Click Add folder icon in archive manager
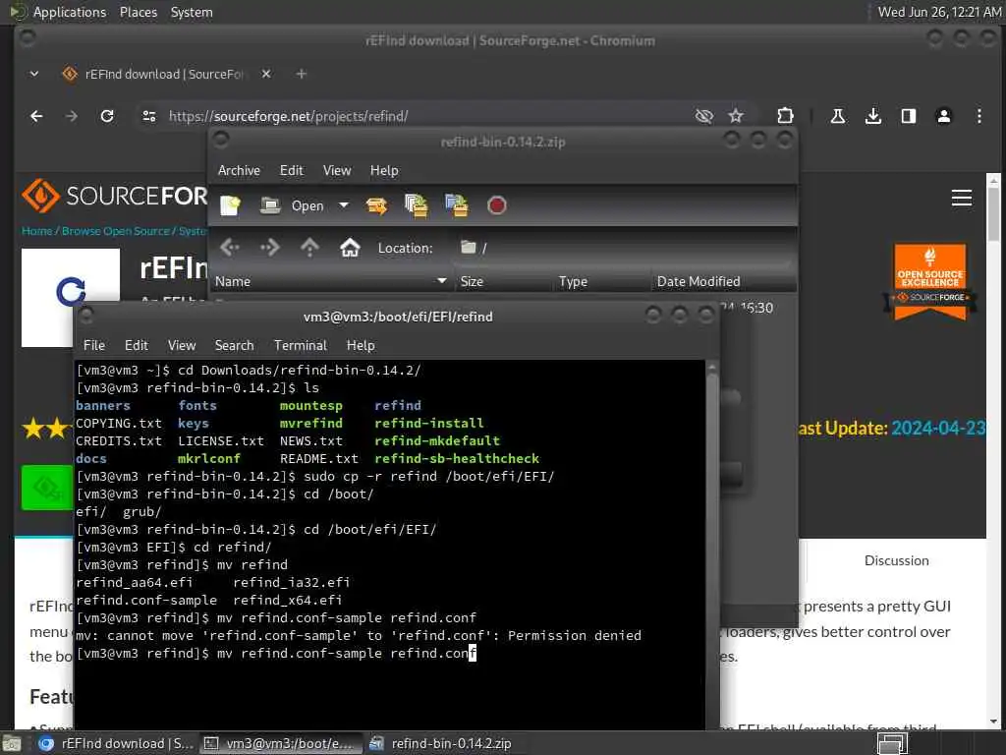This screenshot has width=1006, height=755. pyautogui.click(x=457, y=206)
